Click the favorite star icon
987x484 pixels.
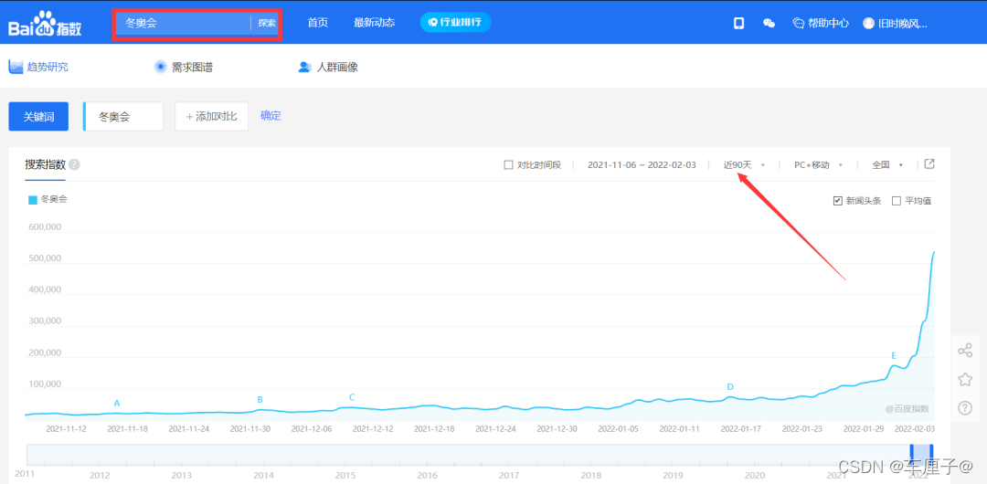pos(965,379)
